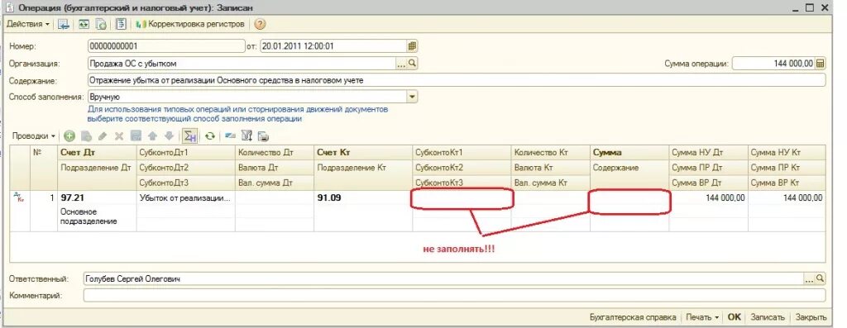
Task: Click the Комментарий field
Action: point(454,296)
